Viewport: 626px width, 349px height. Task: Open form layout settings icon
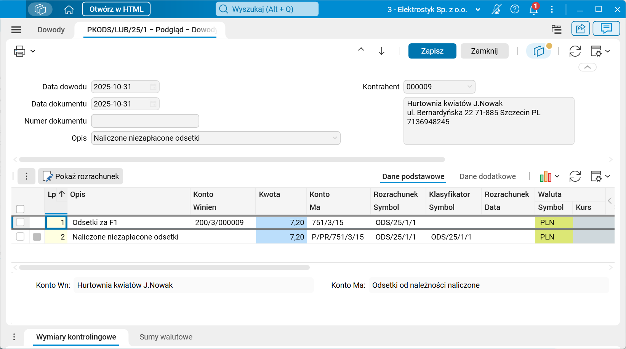click(x=596, y=51)
